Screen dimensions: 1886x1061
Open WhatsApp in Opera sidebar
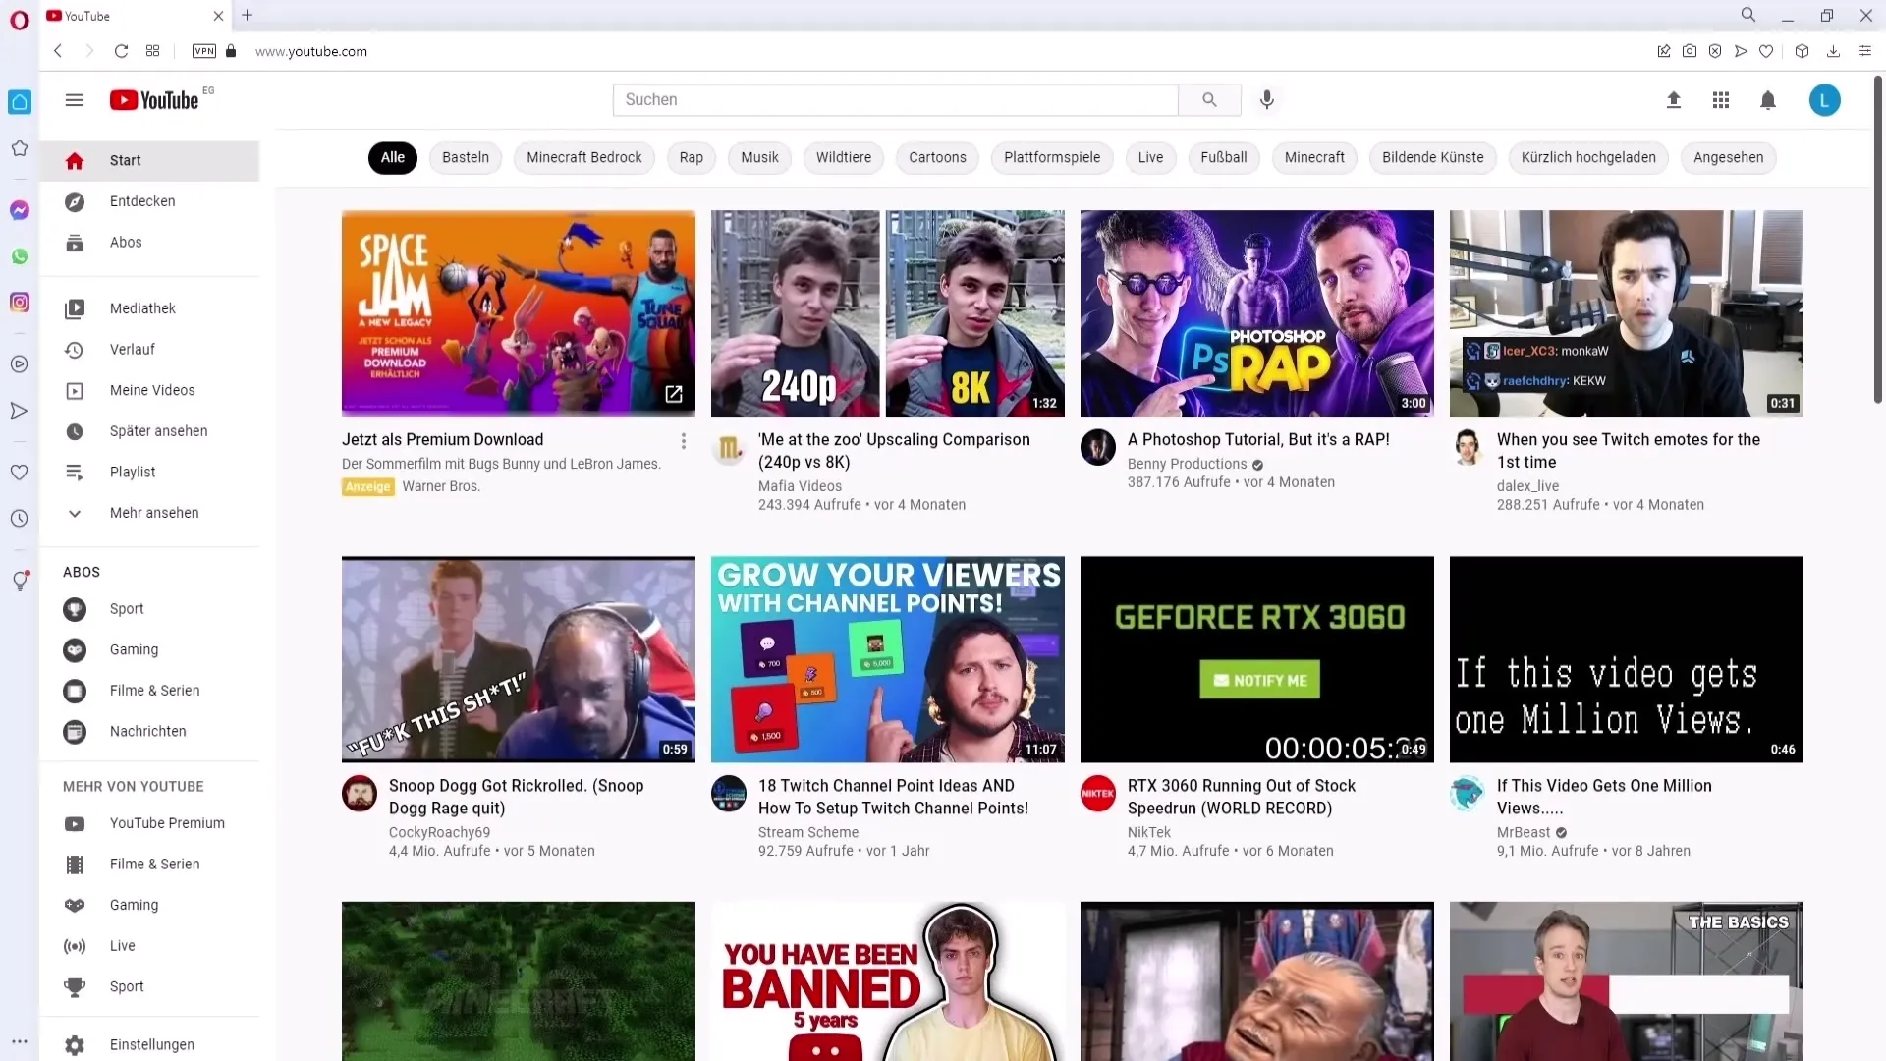(x=20, y=256)
